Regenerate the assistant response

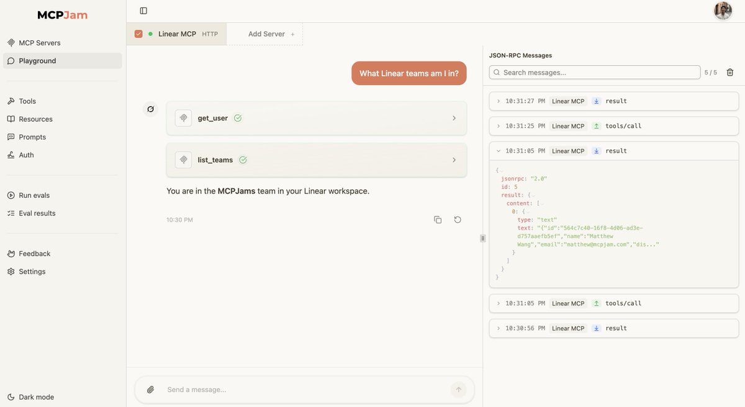[x=458, y=220]
